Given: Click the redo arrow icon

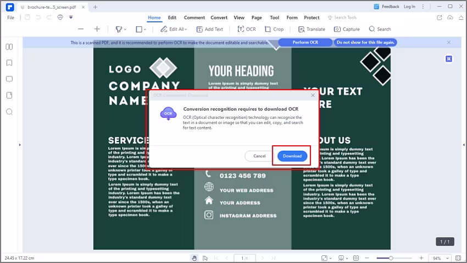Looking at the screenshot, I should [x=49, y=17].
